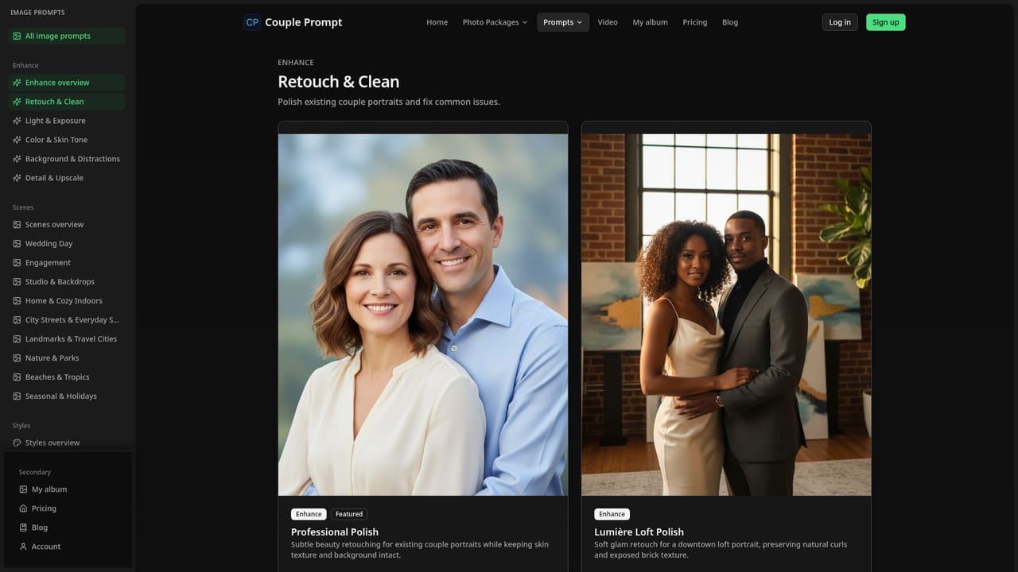Click the CP logo icon
Image resolution: width=1018 pixels, height=572 pixels.
click(252, 22)
